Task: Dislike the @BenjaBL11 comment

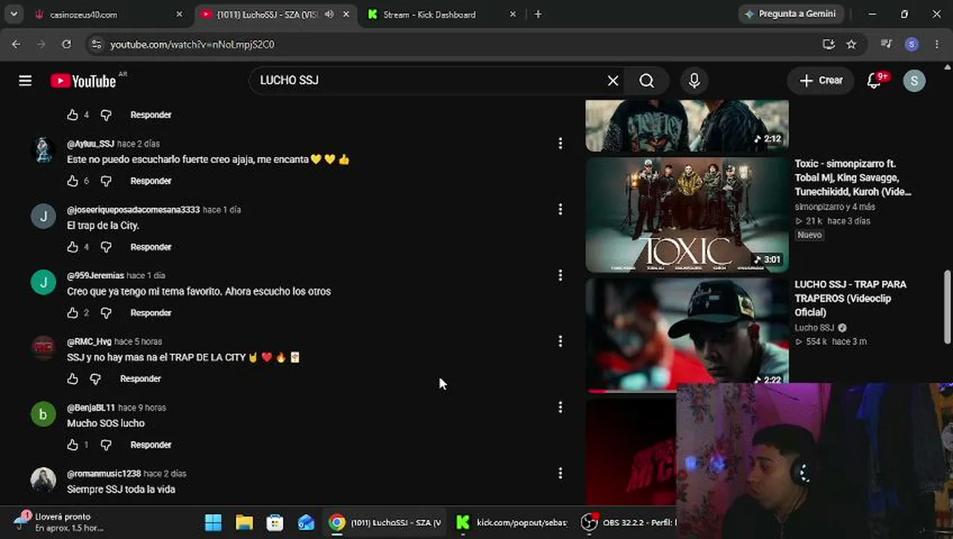Action: 106,445
